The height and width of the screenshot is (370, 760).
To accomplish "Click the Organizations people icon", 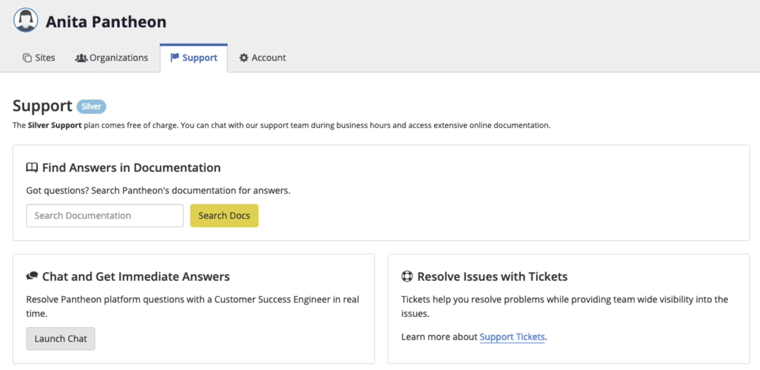I will point(81,58).
